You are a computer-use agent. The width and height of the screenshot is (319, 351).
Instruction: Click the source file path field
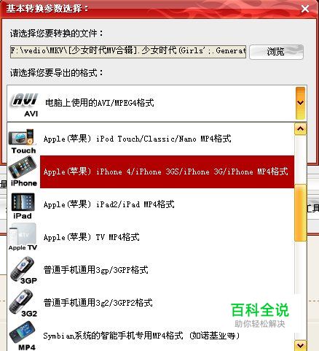pyautogui.click(x=128, y=51)
